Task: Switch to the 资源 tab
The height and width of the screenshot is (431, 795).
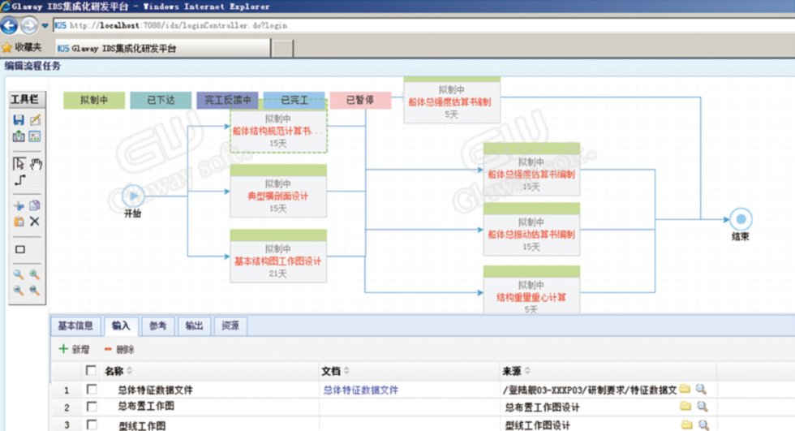Action: tap(230, 326)
